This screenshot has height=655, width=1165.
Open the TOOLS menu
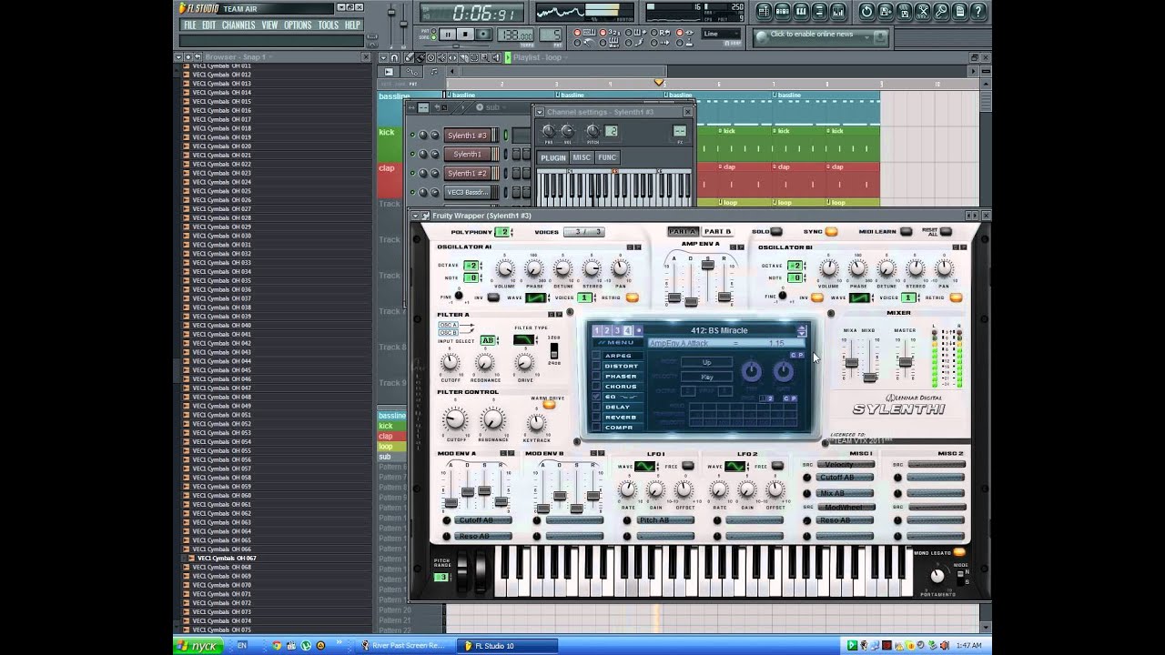click(329, 25)
